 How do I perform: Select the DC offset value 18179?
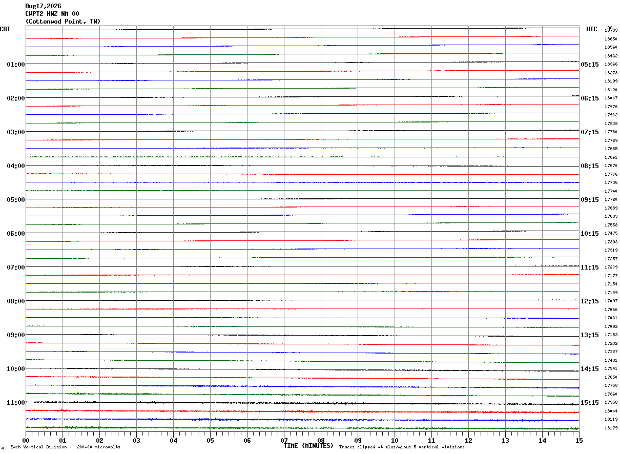pos(611,428)
